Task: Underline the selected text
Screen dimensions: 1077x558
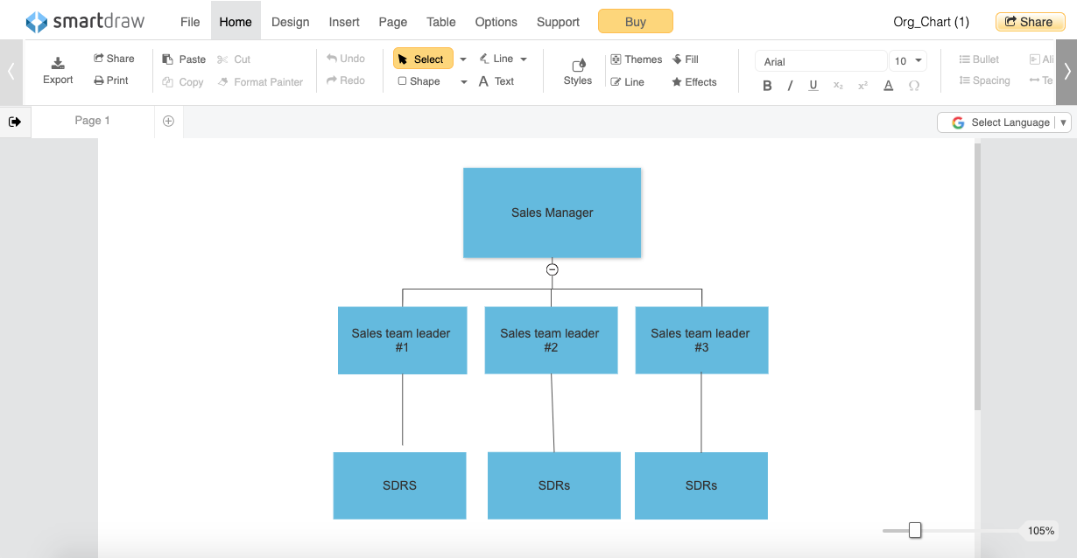Action: click(813, 86)
